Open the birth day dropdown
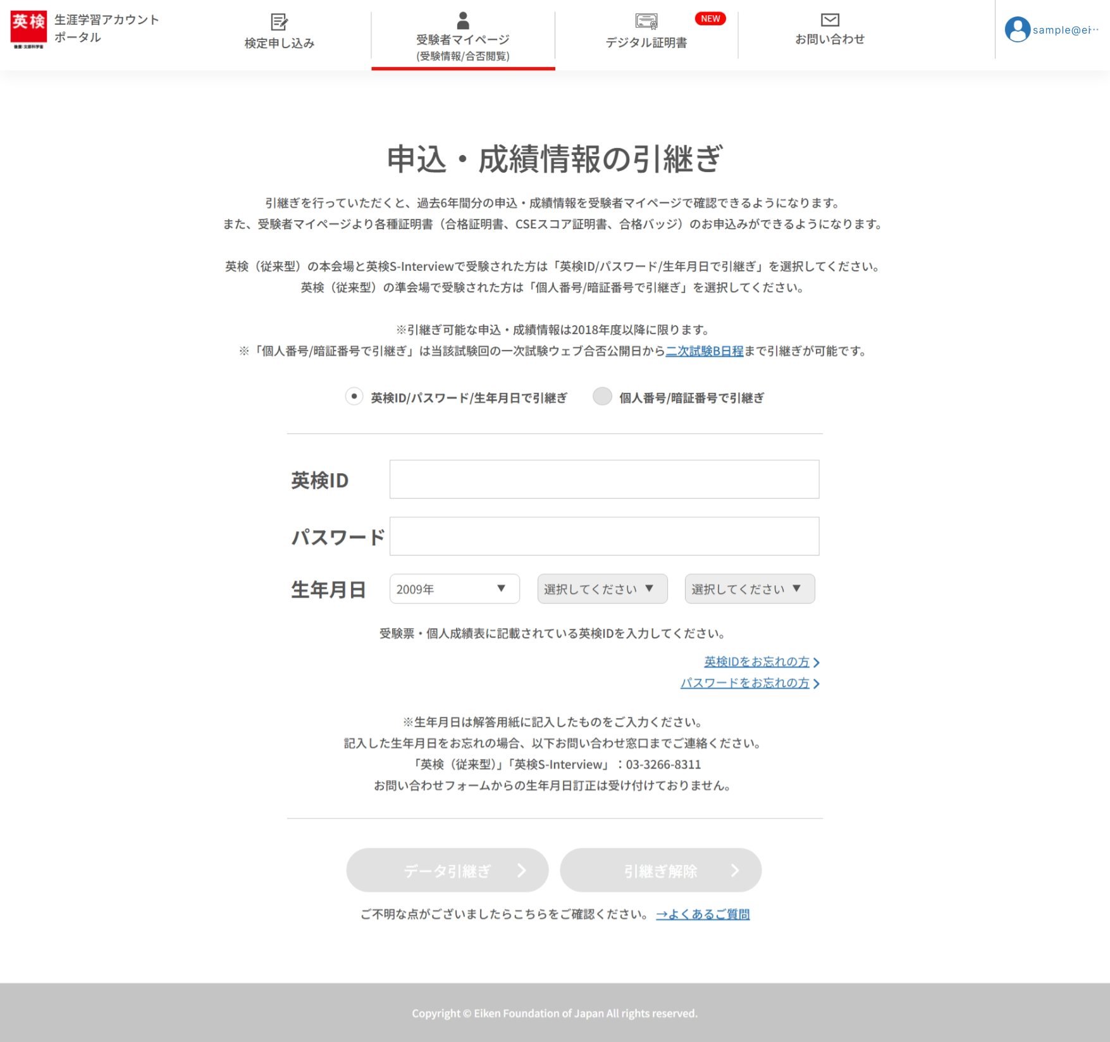This screenshot has height=1042, width=1110. (x=749, y=589)
